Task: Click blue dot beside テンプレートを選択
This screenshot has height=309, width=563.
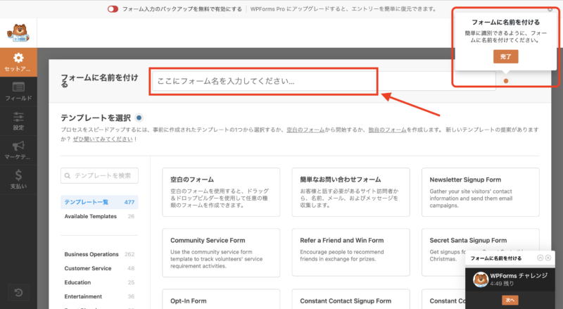Action: [x=139, y=118]
